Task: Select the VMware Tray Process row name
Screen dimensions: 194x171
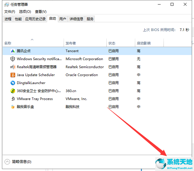Action: (x=35, y=99)
